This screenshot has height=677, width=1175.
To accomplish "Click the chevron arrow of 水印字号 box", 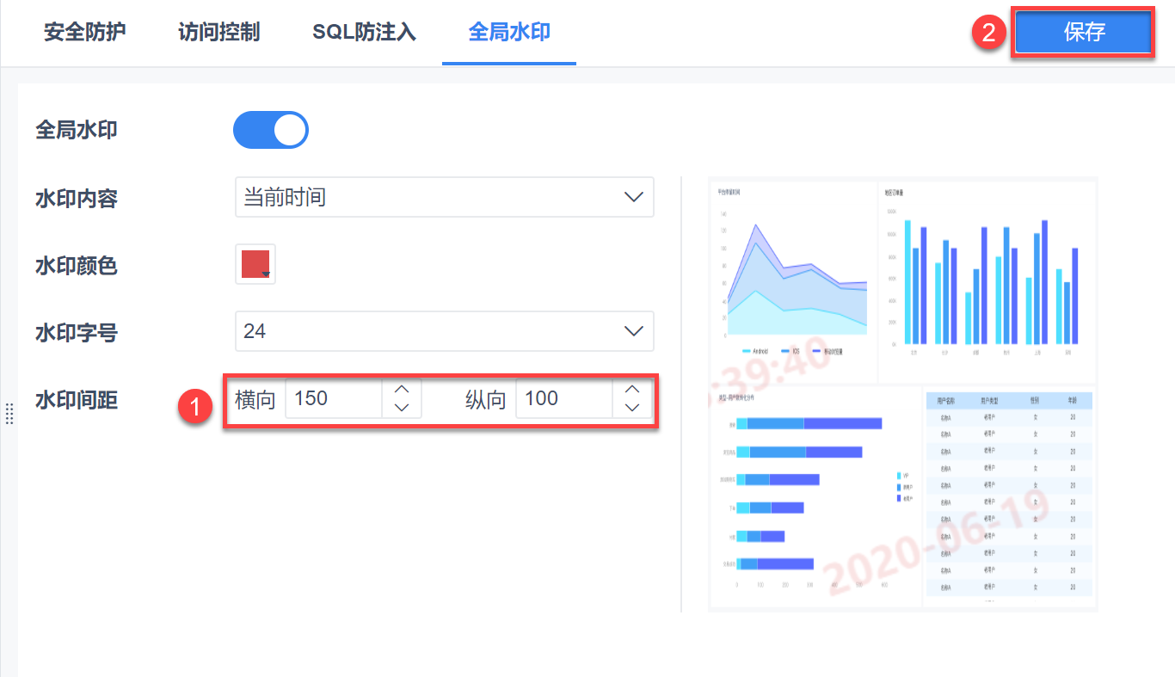I will point(633,331).
